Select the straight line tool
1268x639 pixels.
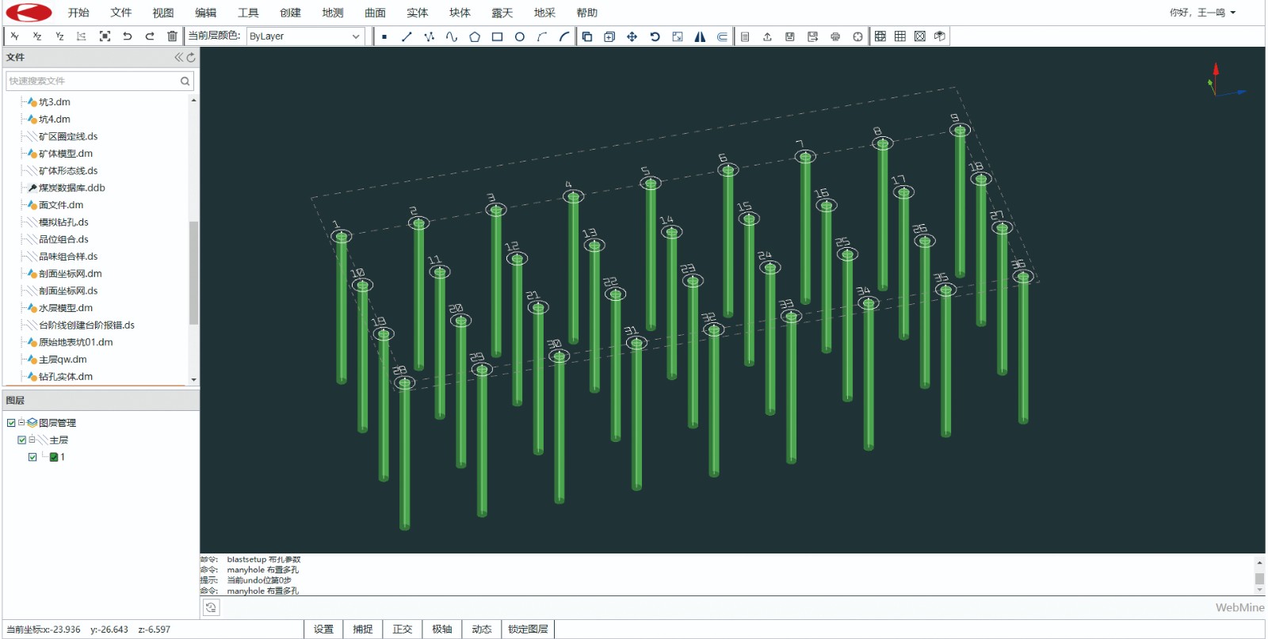pyautogui.click(x=407, y=36)
